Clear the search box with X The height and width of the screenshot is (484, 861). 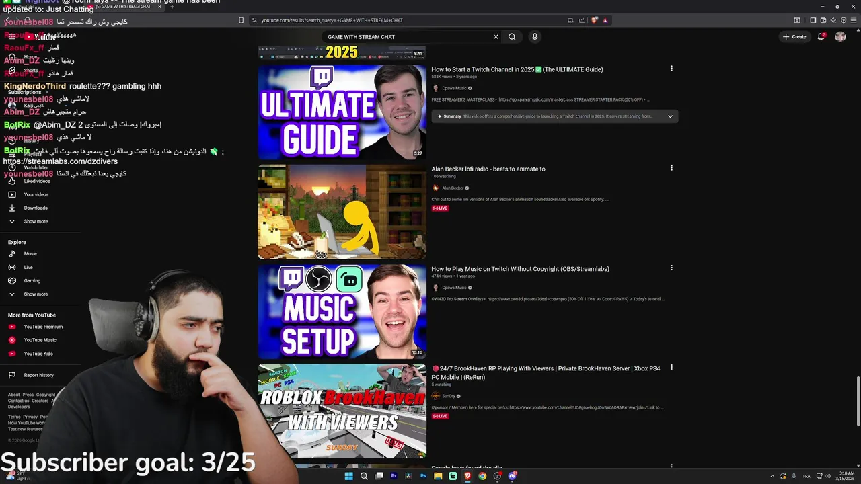pyautogui.click(x=496, y=37)
